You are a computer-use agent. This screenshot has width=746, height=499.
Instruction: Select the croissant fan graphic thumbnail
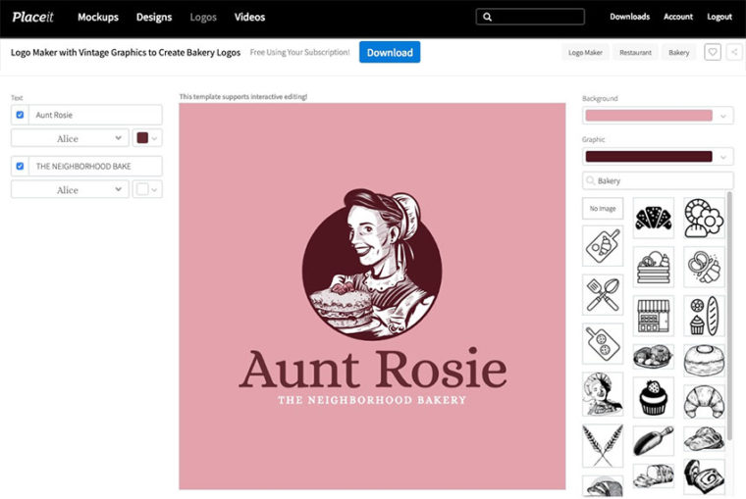click(x=653, y=217)
